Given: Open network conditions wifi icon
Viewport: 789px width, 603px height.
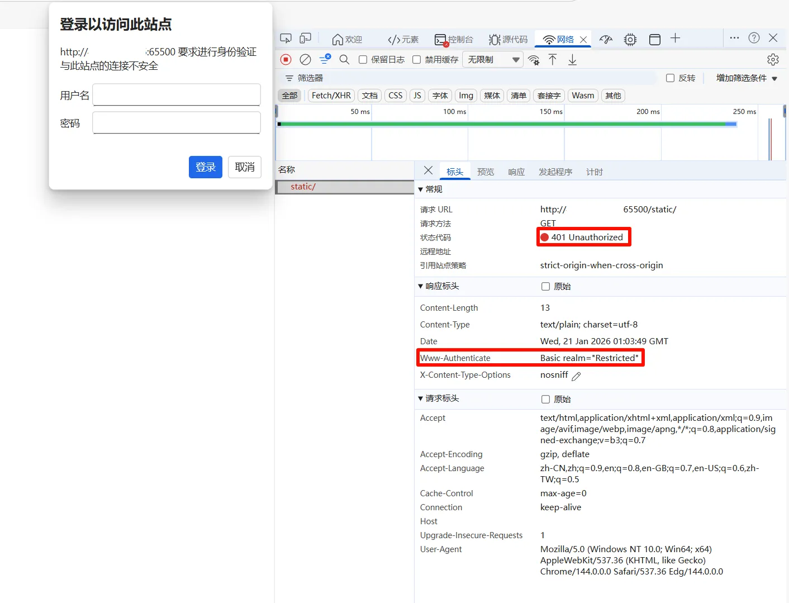Looking at the screenshot, I should click(534, 60).
